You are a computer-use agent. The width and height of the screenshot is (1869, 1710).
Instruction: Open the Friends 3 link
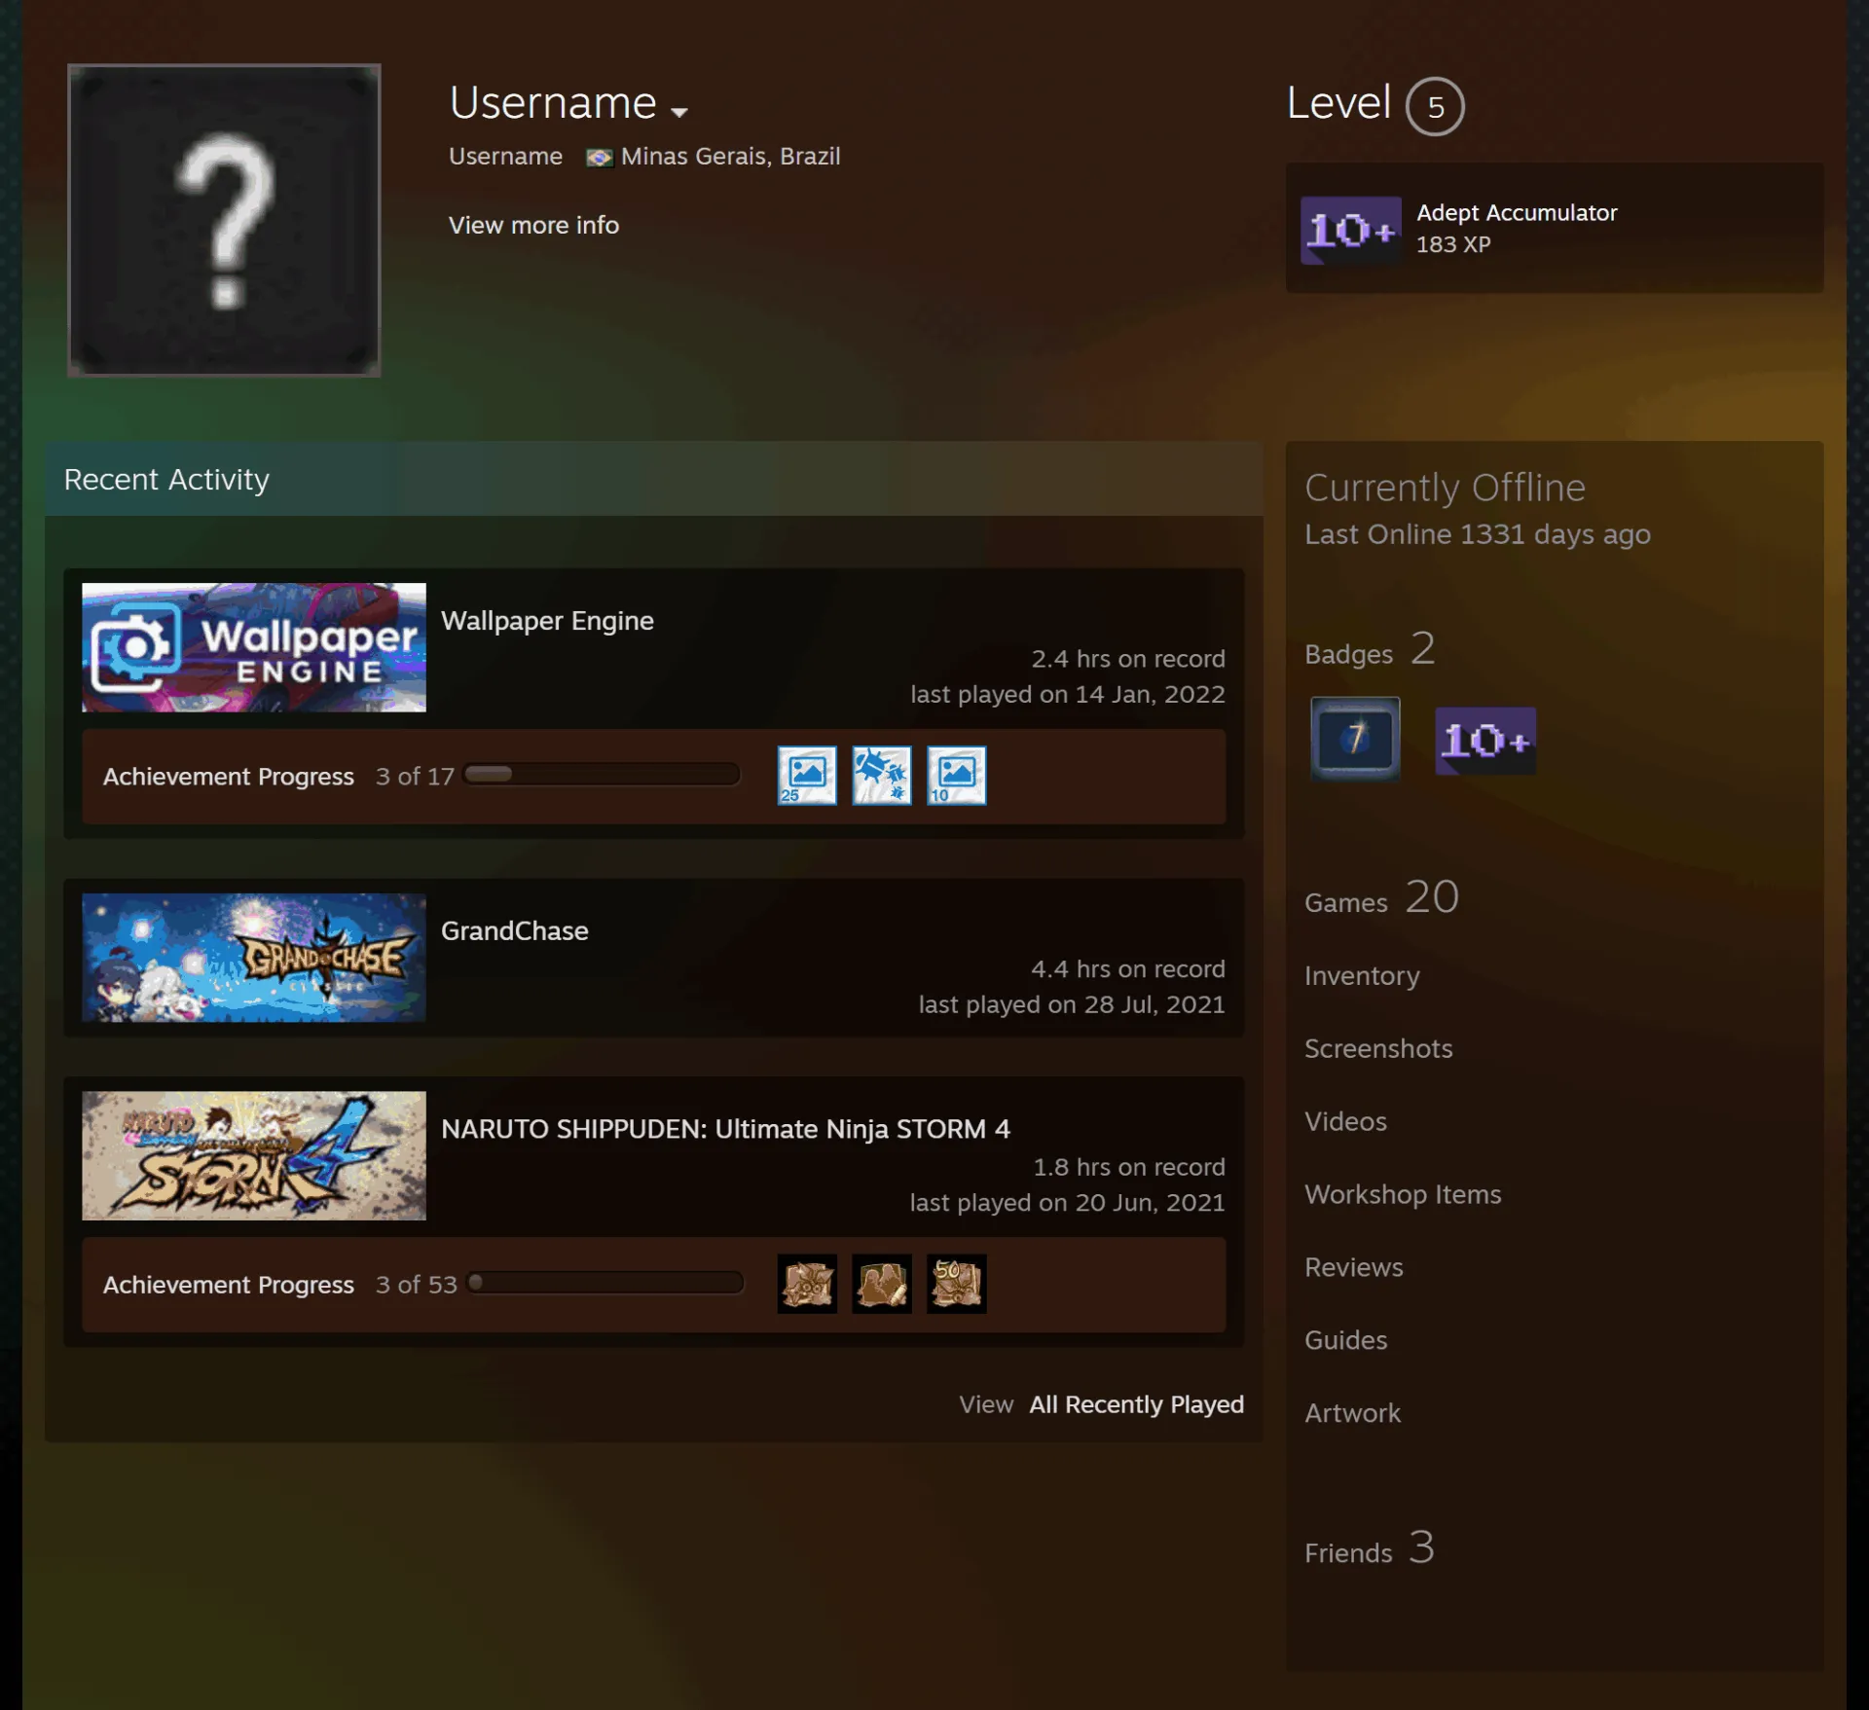coord(1370,1548)
